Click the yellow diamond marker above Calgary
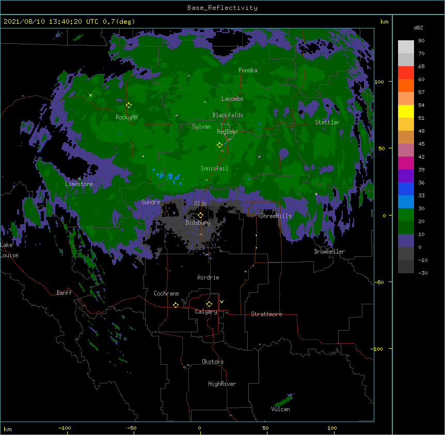The width and height of the screenshot is (445, 435). point(209,304)
